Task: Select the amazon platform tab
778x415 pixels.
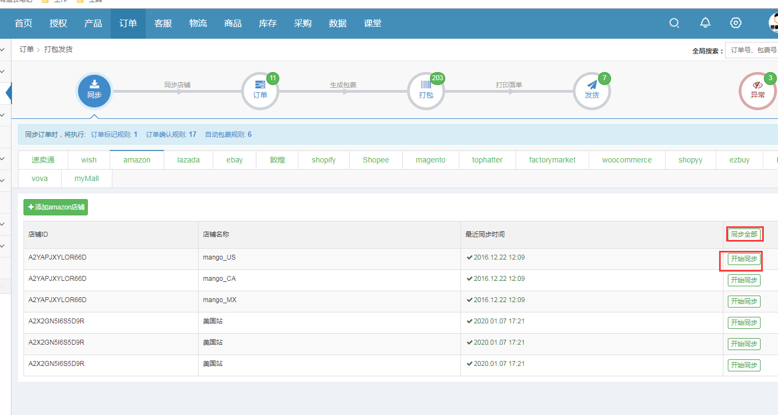Action: [137, 160]
